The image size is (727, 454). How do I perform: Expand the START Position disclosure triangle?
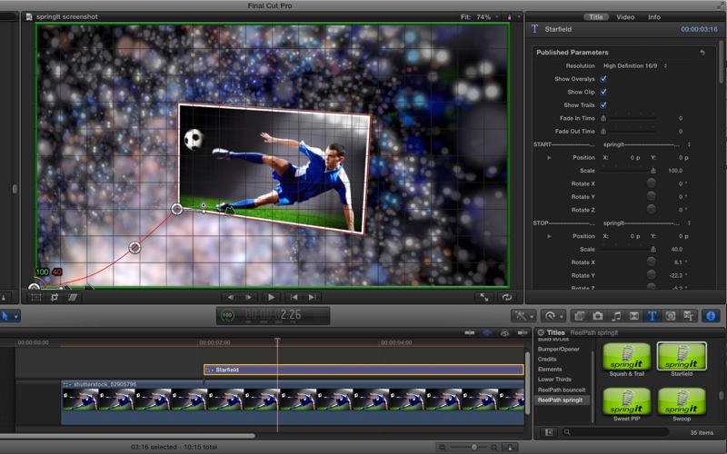point(549,157)
